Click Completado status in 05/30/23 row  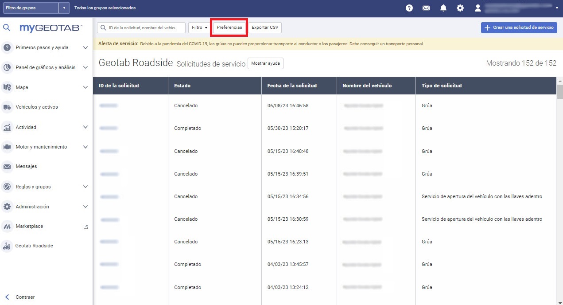187,128
